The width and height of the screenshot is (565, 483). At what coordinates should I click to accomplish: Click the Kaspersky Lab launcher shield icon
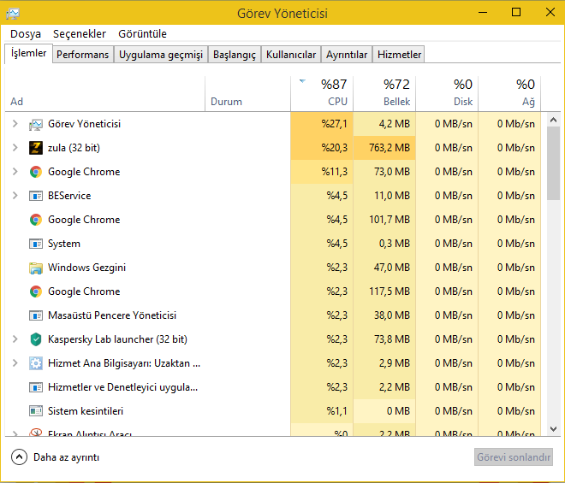[36, 339]
